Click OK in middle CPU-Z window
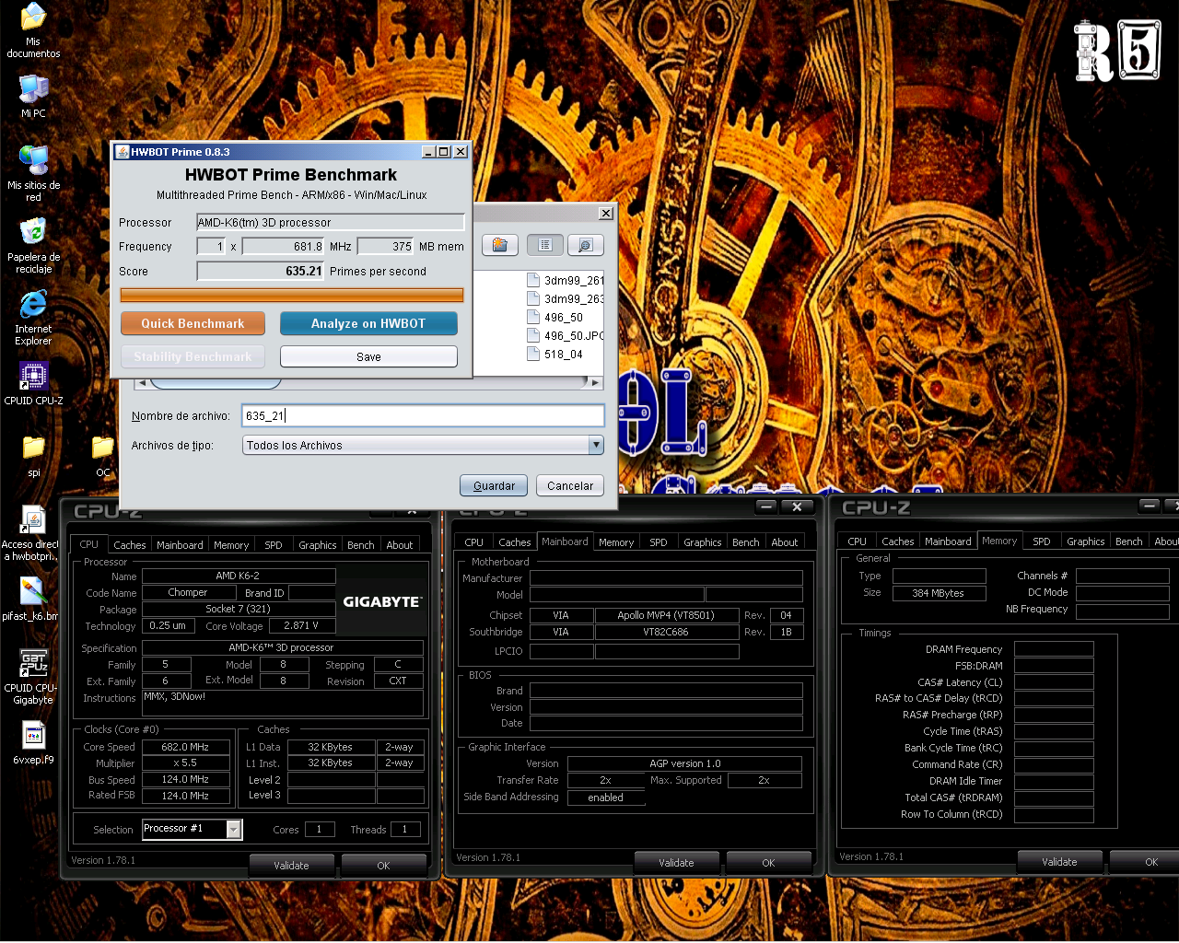Viewport: 1179px width, 943px height. [x=768, y=862]
